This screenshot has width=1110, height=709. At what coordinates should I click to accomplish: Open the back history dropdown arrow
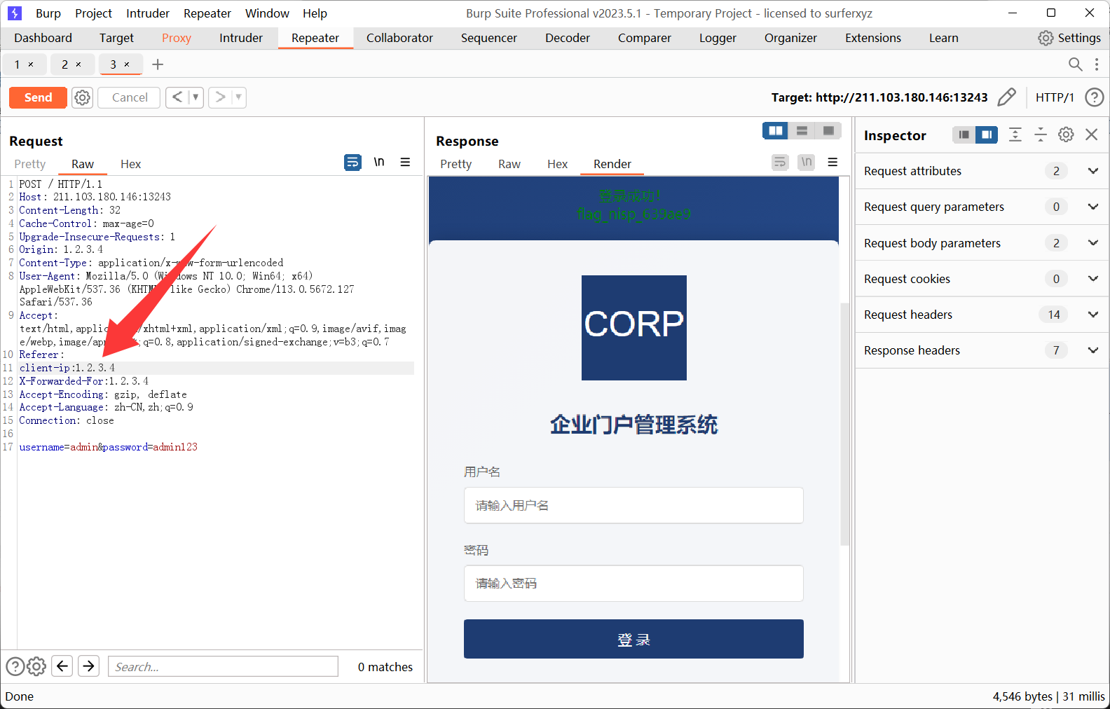pos(196,97)
